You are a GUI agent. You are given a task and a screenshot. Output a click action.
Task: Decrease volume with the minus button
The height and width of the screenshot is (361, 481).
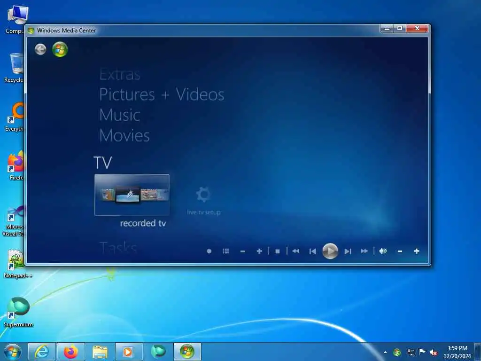pos(400,251)
